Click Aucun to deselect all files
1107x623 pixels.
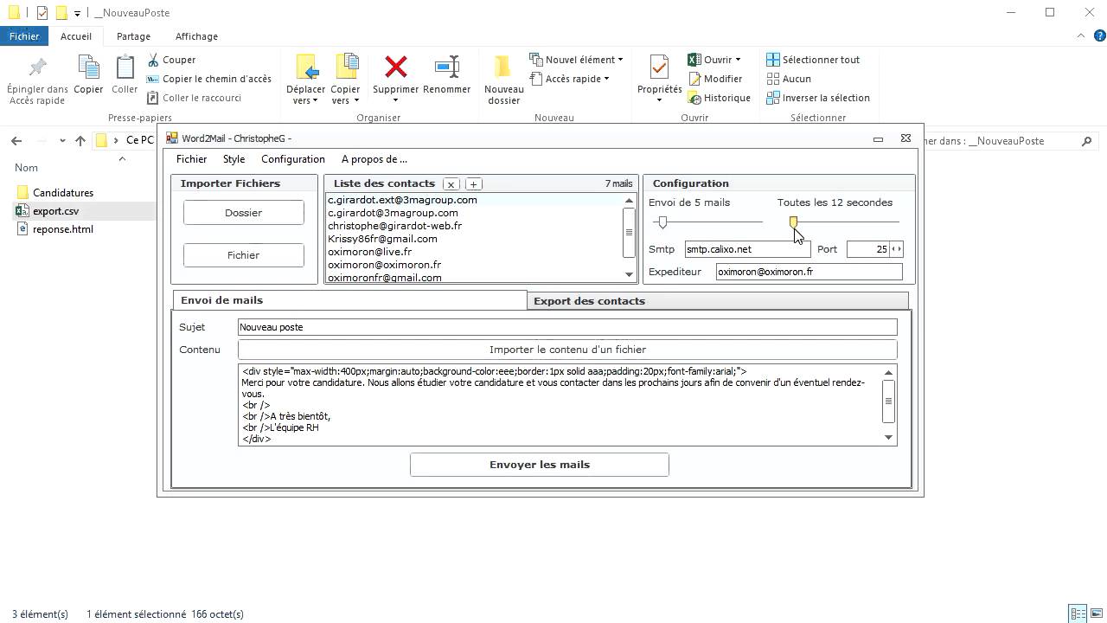[789, 79]
